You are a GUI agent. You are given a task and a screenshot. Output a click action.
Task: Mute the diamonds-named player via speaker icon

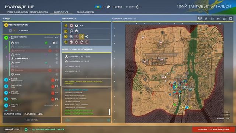[x=56, y=59]
